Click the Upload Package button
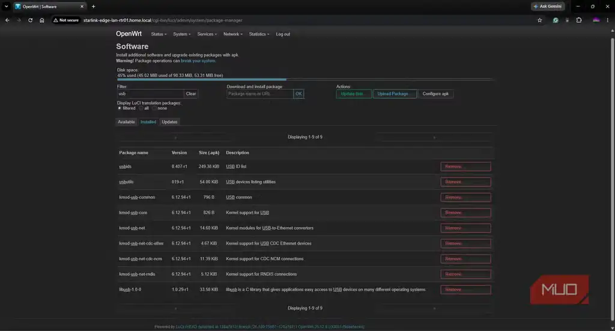The height and width of the screenshot is (331, 615). (x=394, y=94)
